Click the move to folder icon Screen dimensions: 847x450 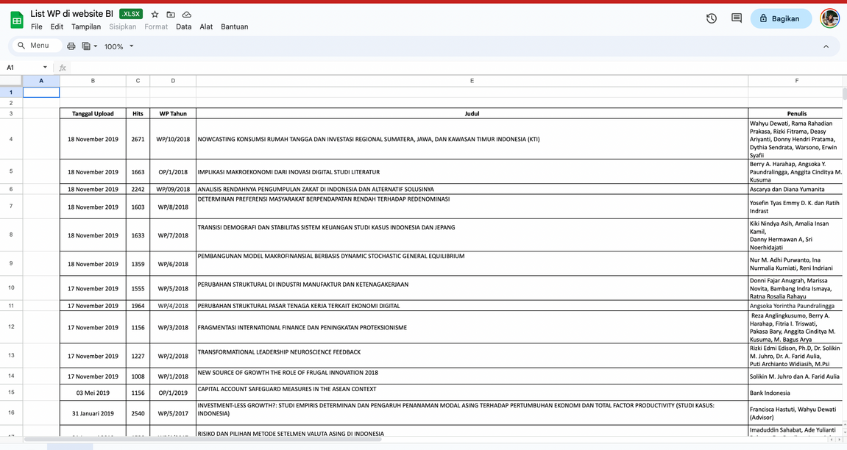click(x=171, y=14)
